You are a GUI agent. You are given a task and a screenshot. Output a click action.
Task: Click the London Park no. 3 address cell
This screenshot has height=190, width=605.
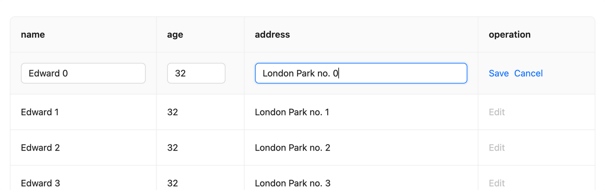[292, 183]
